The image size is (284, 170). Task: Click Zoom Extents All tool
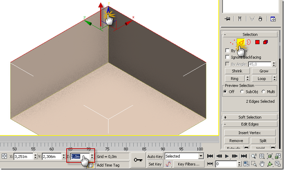278,156
